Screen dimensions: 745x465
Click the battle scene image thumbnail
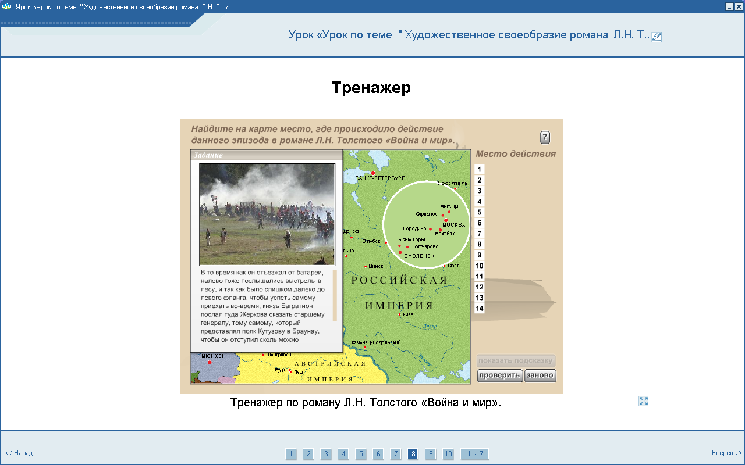click(x=267, y=214)
